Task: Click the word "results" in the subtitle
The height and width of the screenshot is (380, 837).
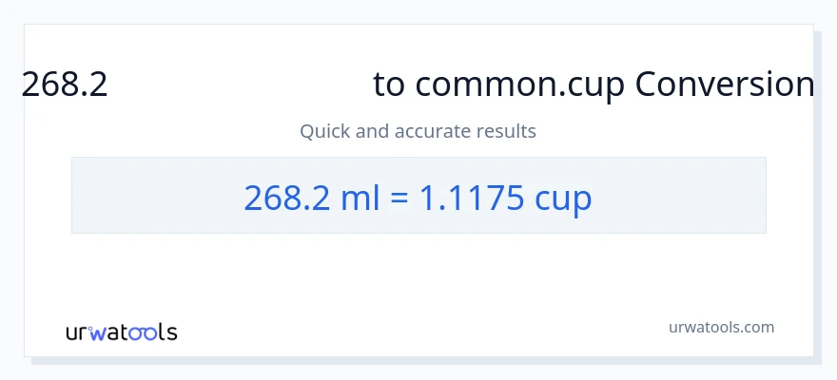Action: click(507, 131)
